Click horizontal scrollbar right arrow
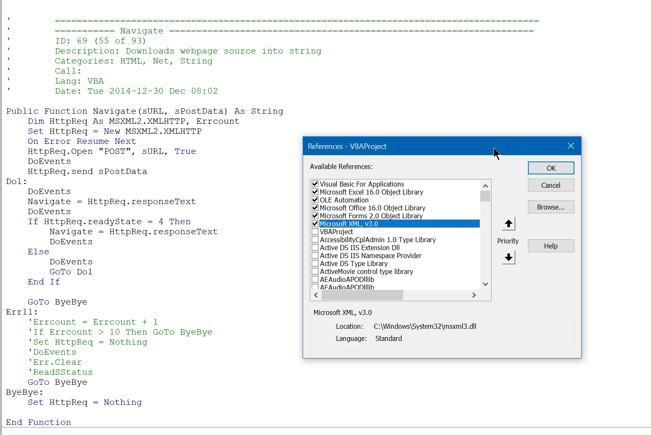The image size is (651, 435). click(474, 295)
